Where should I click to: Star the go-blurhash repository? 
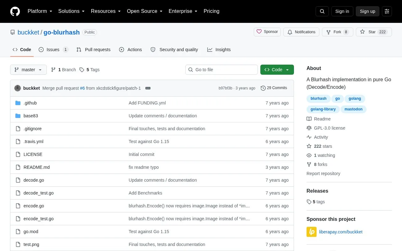click(374, 32)
